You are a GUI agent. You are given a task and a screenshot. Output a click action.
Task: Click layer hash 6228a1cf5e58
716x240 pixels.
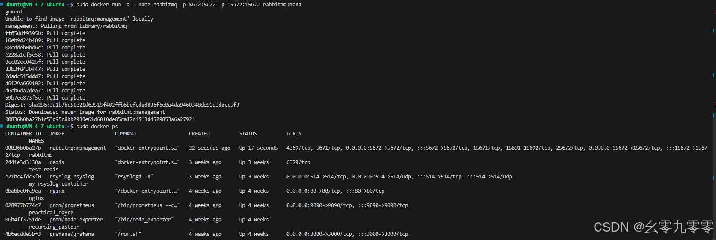23,55
